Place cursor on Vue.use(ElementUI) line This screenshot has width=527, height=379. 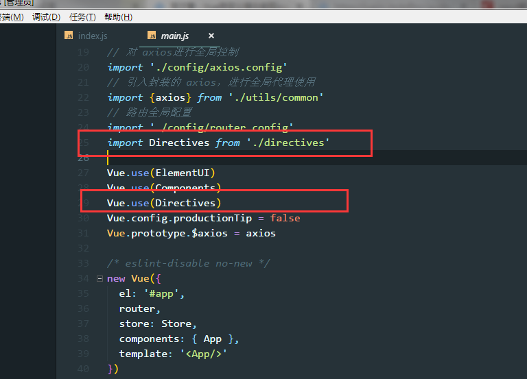161,173
